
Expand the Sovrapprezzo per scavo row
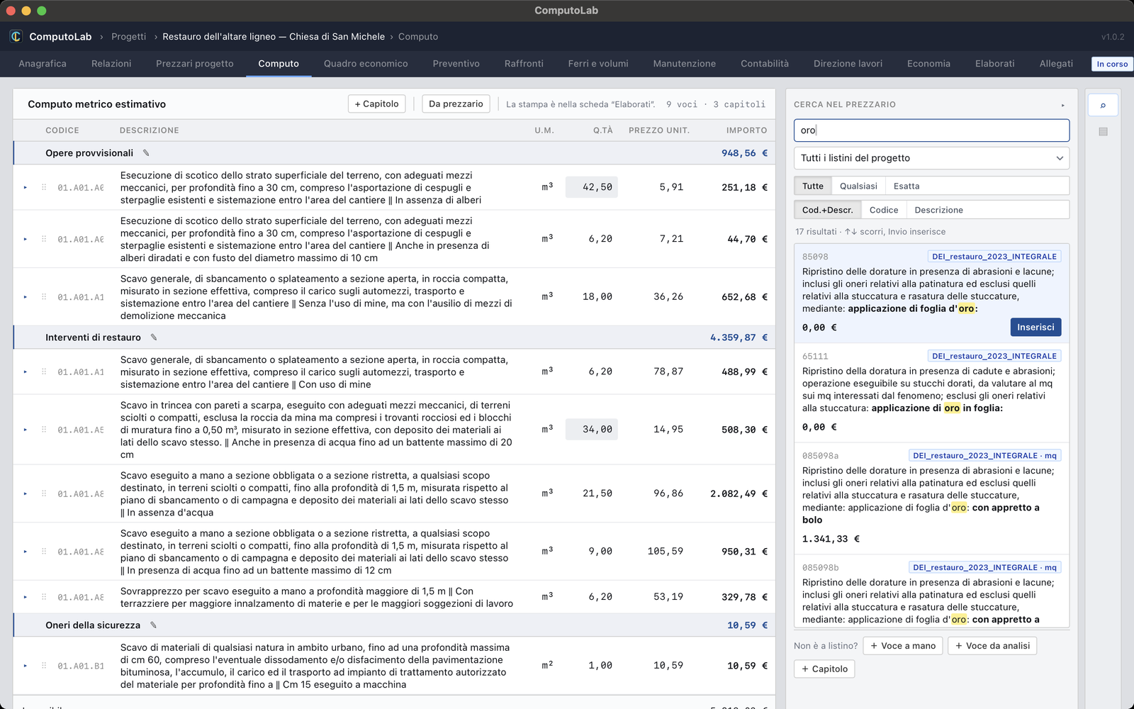click(26, 597)
